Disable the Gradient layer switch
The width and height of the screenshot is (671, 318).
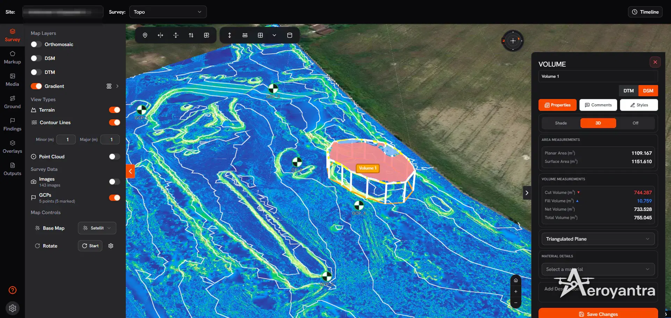pyautogui.click(x=36, y=86)
